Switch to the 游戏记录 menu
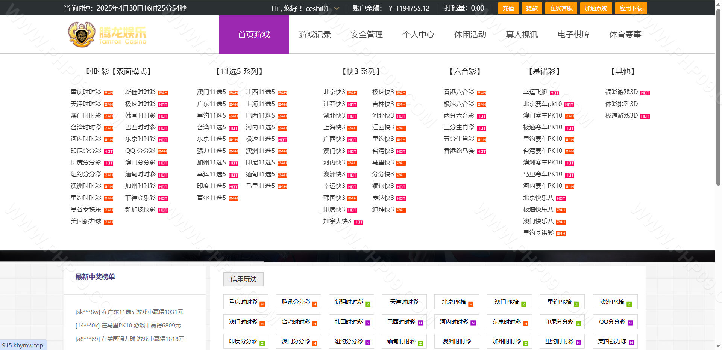Screen dimensions: 722x350 315,35
